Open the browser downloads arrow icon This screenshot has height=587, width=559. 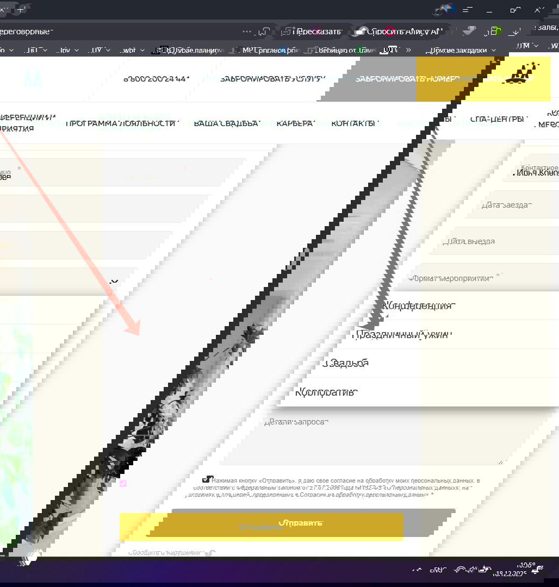(x=515, y=32)
